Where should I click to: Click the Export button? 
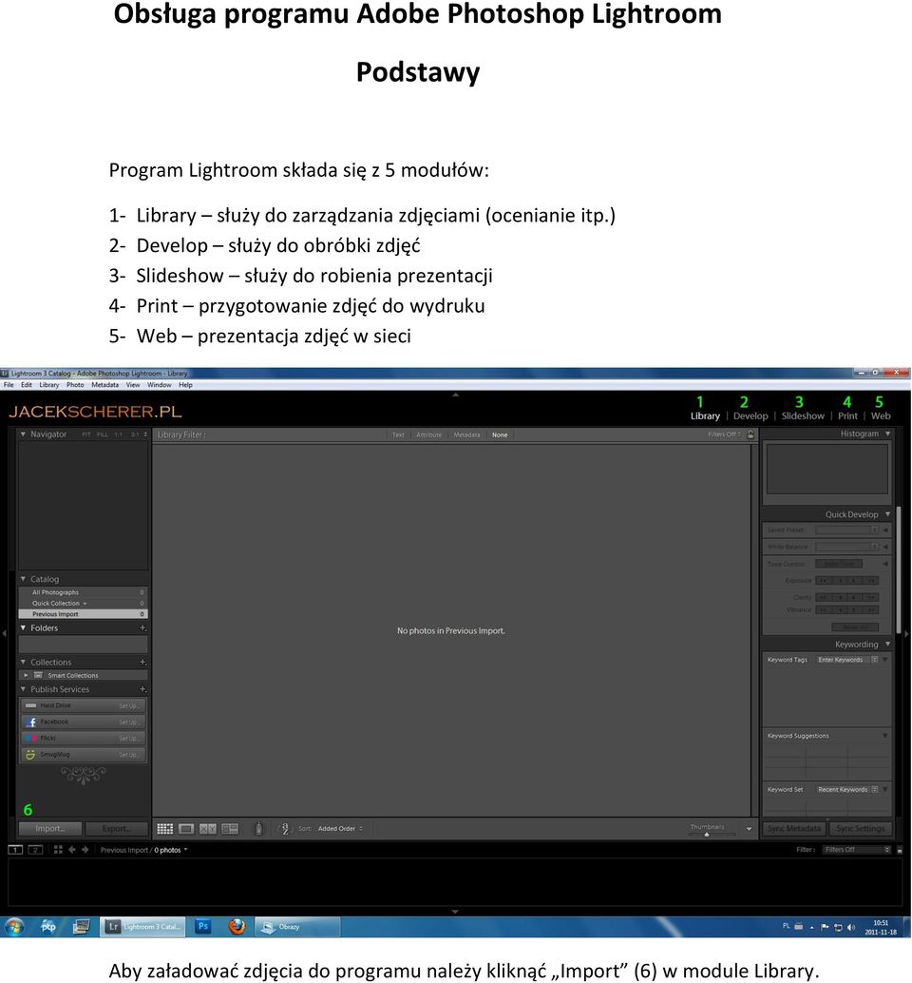tap(117, 828)
